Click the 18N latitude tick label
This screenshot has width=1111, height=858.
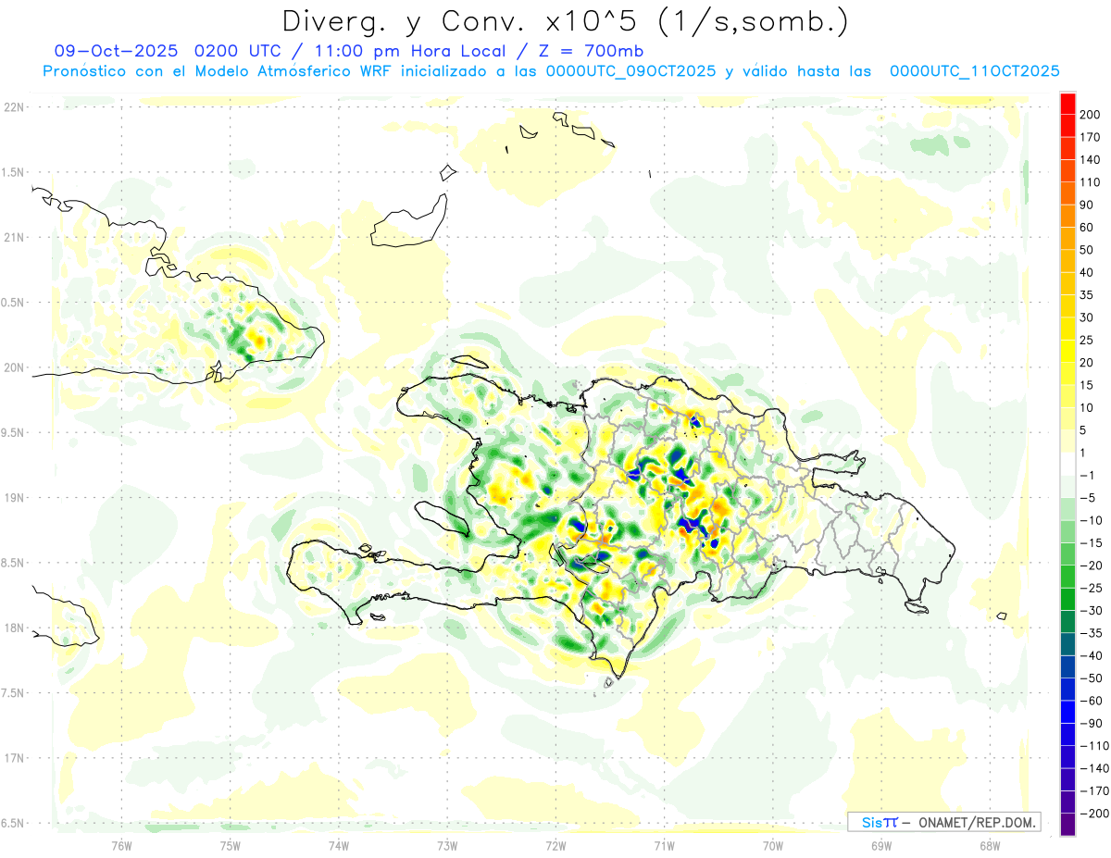pos(14,628)
